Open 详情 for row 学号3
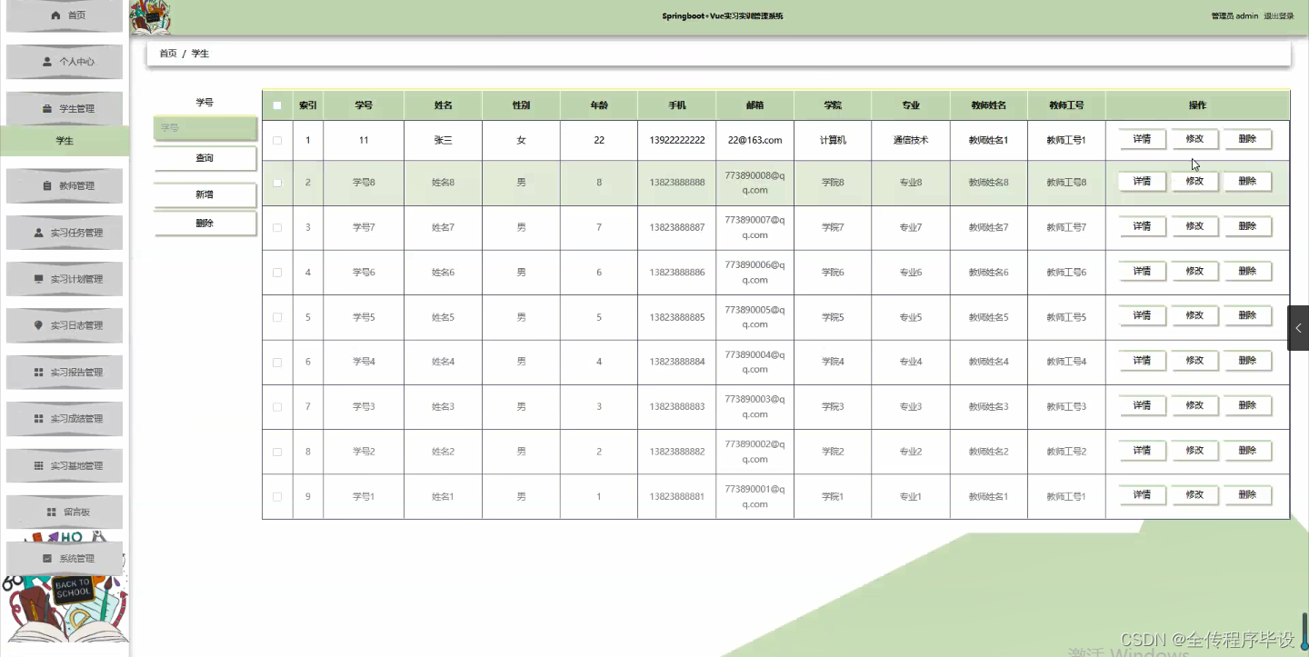This screenshot has height=657, width=1309. 1142,405
